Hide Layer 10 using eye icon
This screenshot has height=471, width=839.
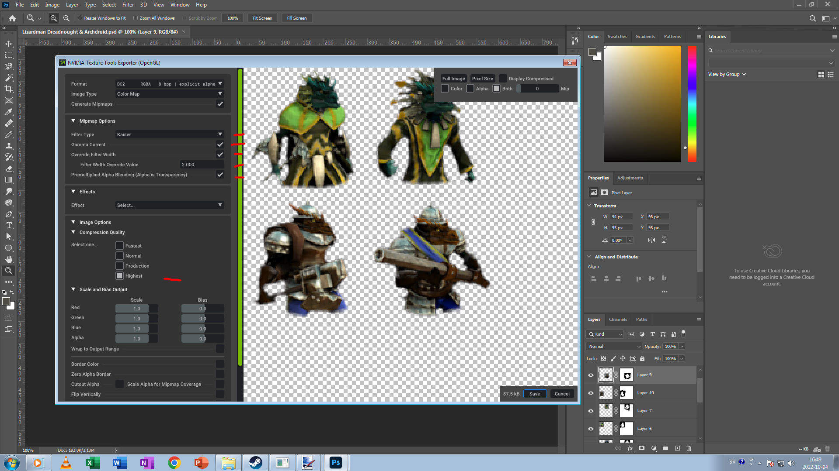[x=591, y=393]
